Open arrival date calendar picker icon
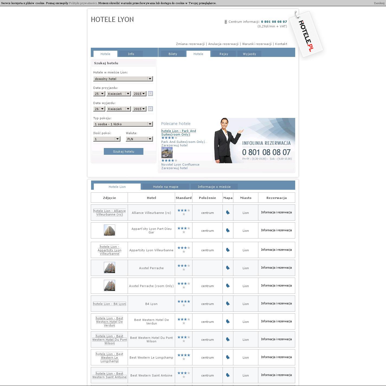The height and width of the screenshot is (386, 386). [x=150, y=94]
